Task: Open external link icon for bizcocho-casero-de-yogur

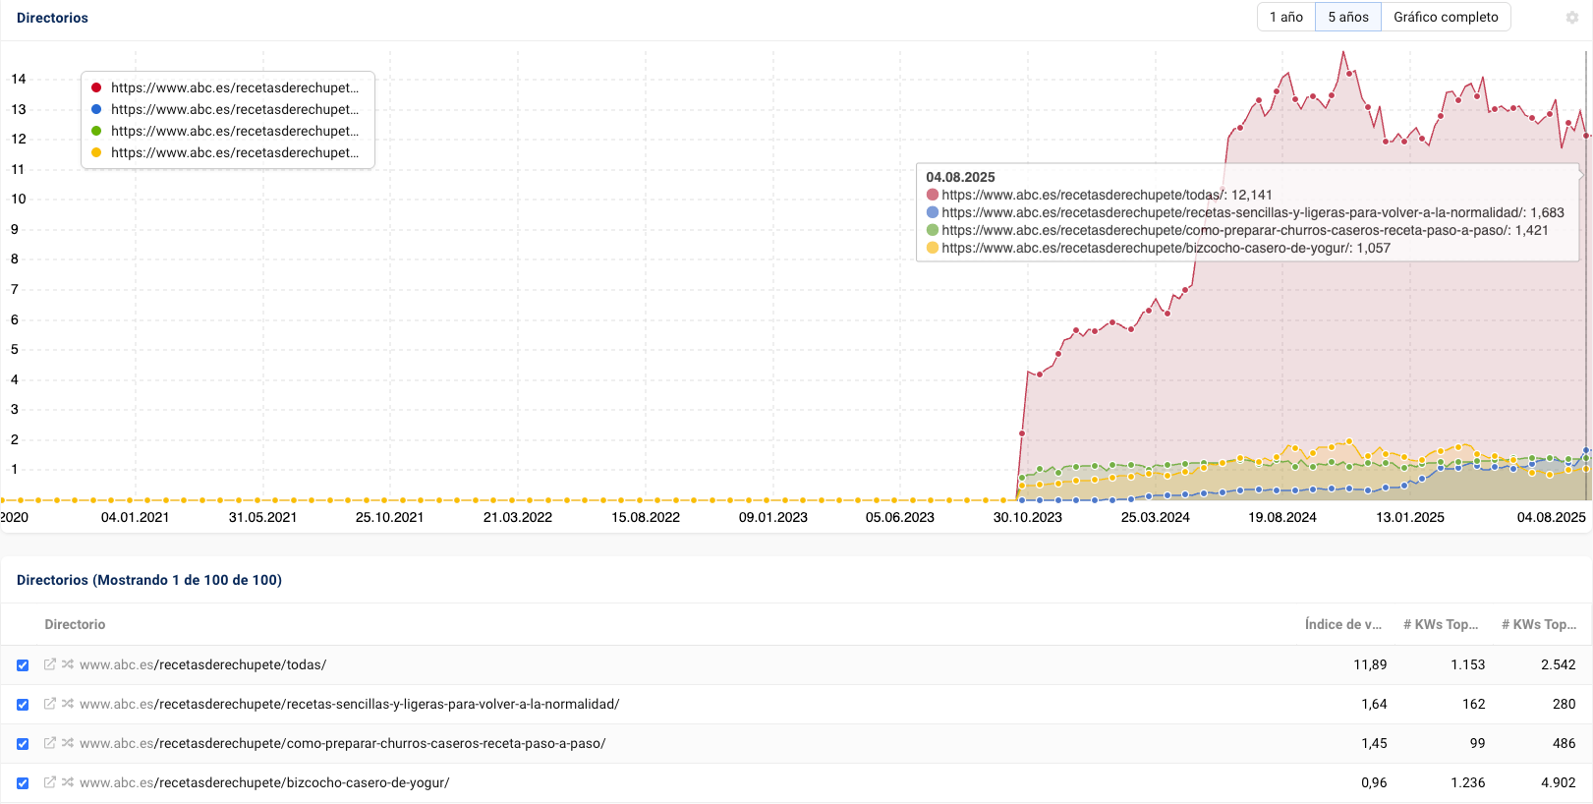Action: click(x=50, y=782)
